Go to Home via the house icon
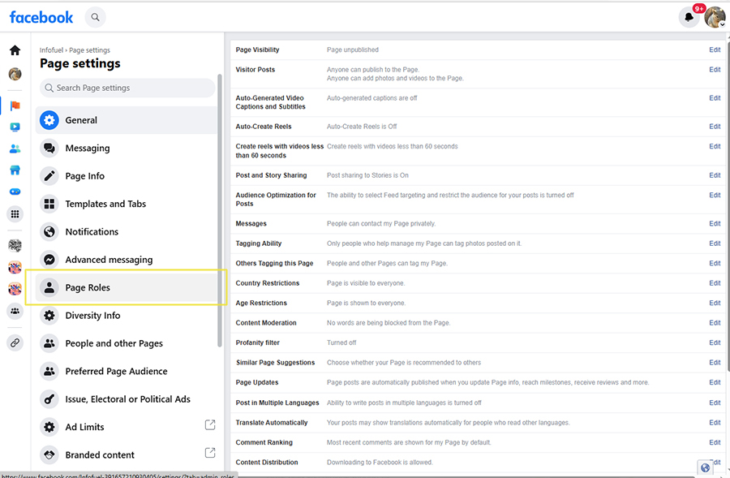This screenshot has width=730, height=478. [15, 50]
